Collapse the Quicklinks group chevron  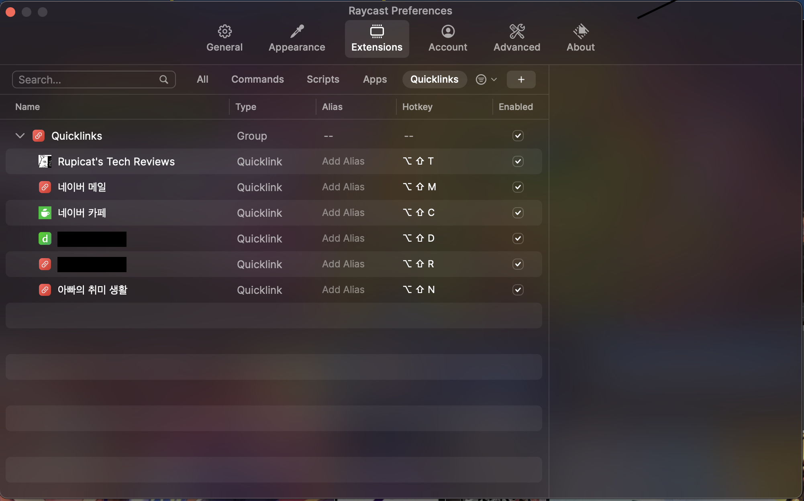[x=20, y=136]
